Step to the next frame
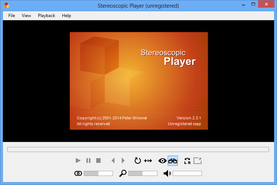The height and width of the screenshot is (185, 277). (123, 161)
